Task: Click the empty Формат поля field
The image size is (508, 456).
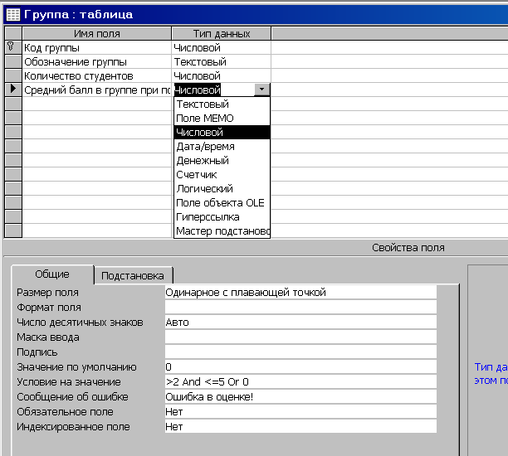Action: pos(300,308)
